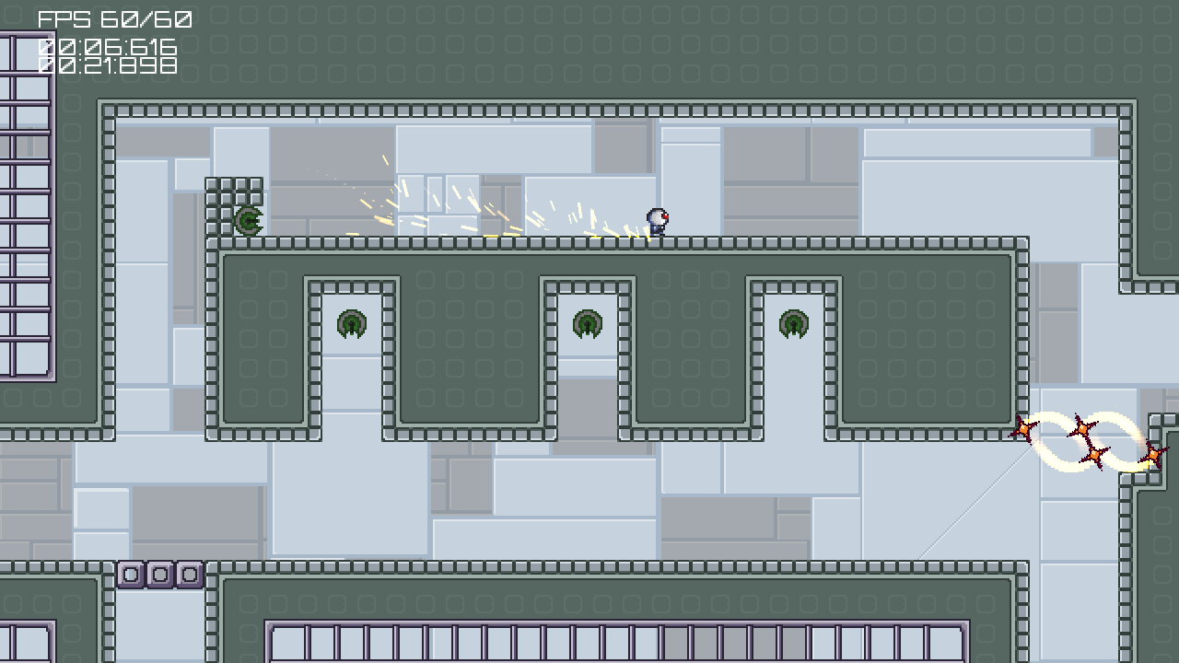Click the ceiling turret in the right alcove
The width and height of the screenshot is (1179, 663).
[x=794, y=324]
